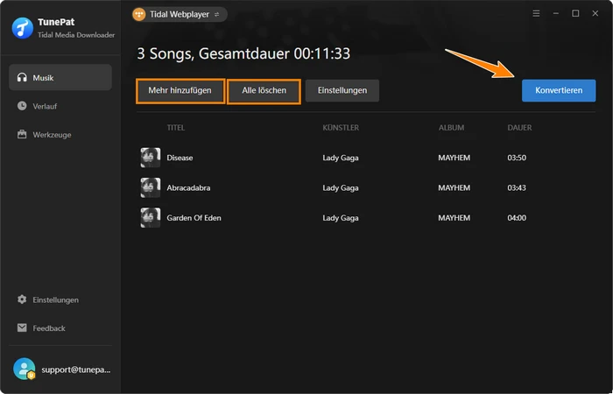This screenshot has height=394, width=613.
Task: Click the Einstellungen button above the song list
Action: click(342, 91)
